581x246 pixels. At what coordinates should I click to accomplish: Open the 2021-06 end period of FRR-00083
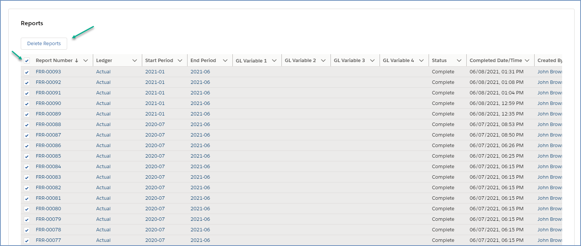point(200,177)
